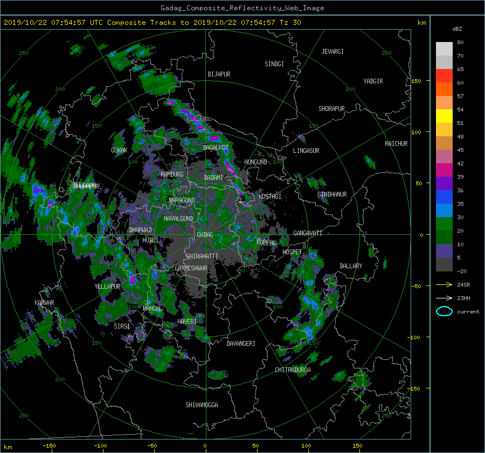
Task: Click the Gadag_Composite_Reflectivity_Web_Image title
Action: coord(242,8)
